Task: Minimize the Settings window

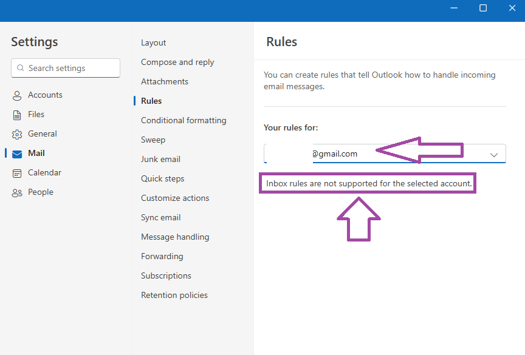Action: [x=454, y=8]
